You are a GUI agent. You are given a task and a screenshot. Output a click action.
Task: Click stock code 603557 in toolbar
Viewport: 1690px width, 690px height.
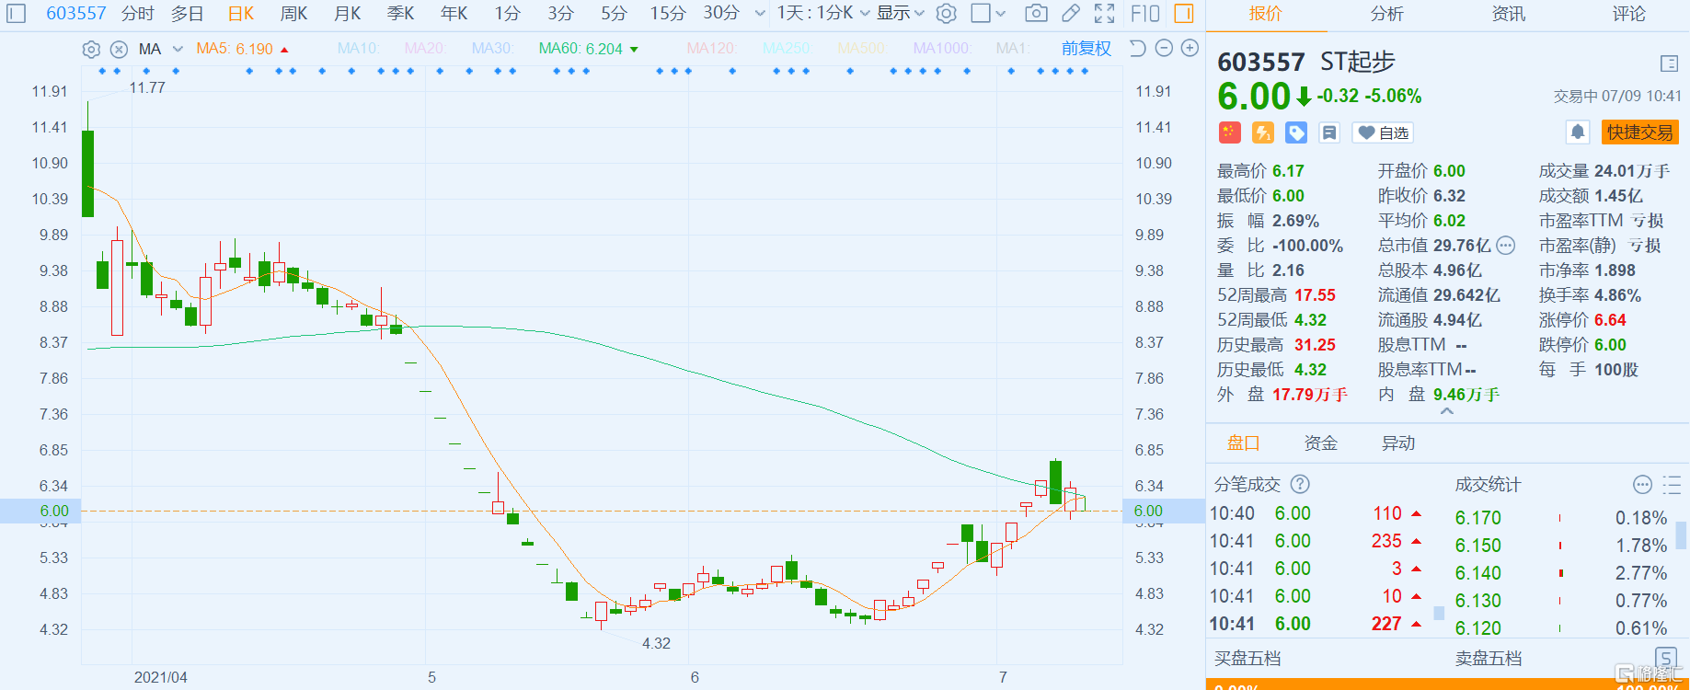(76, 13)
